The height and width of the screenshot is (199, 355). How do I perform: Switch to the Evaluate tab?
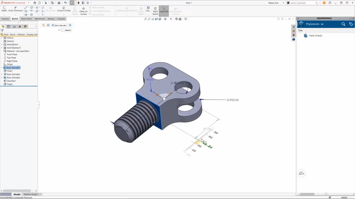point(61,19)
